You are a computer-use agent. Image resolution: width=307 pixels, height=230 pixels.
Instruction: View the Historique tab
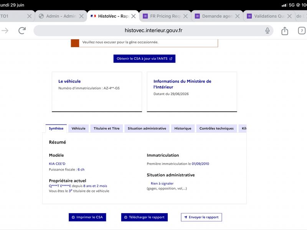pos(183,128)
